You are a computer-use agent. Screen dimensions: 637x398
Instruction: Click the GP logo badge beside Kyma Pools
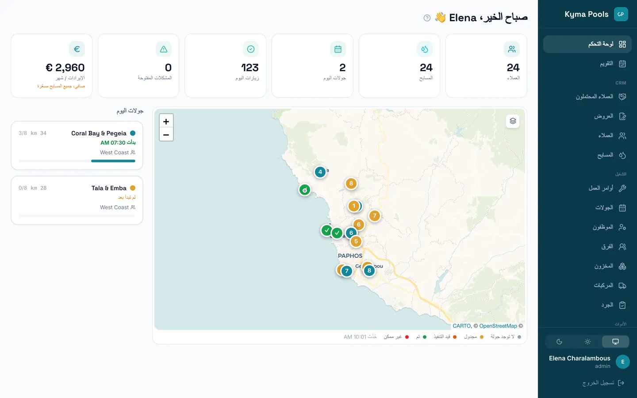click(x=621, y=14)
